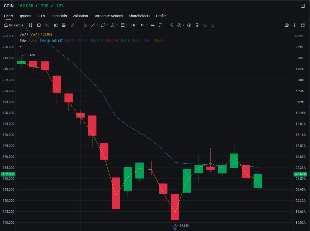Expand arrow tool options arrow
This screenshot has width=310, height=231.
[147, 25]
